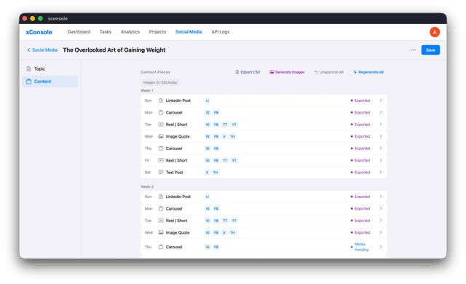Click the Topic document icon in sidebar

28,69
